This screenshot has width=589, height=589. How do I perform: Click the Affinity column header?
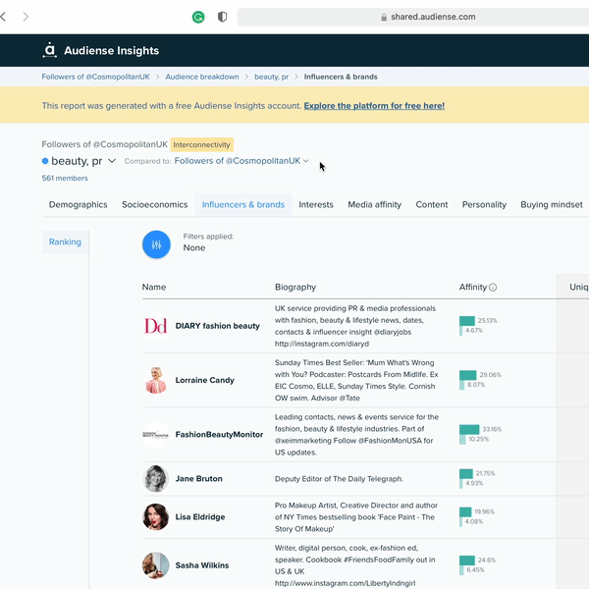coord(473,288)
